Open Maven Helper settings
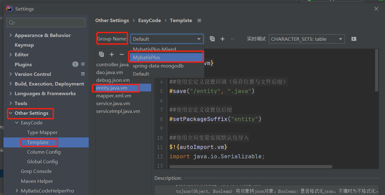The height and width of the screenshot is (195, 385). point(37,181)
